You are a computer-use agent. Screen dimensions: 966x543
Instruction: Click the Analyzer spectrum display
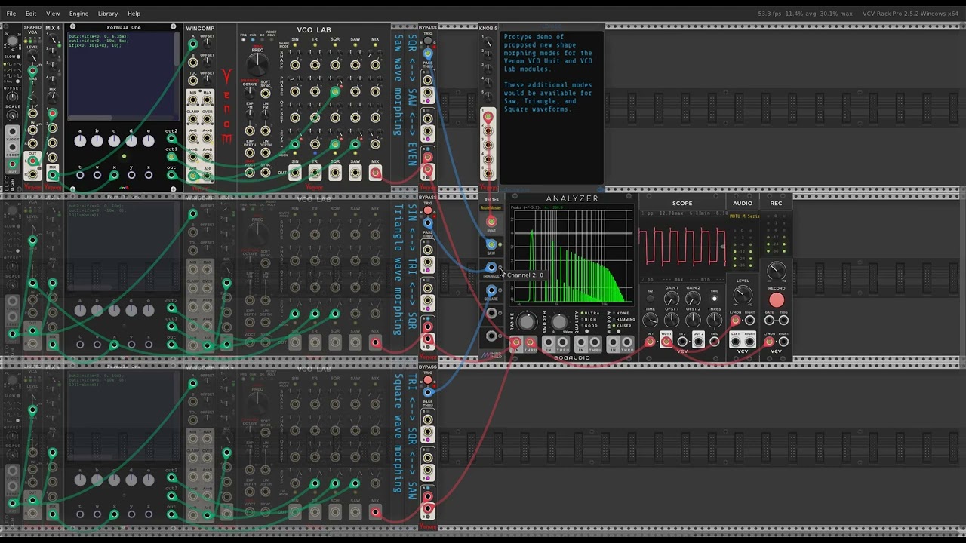pyautogui.click(x=571, y=255)
